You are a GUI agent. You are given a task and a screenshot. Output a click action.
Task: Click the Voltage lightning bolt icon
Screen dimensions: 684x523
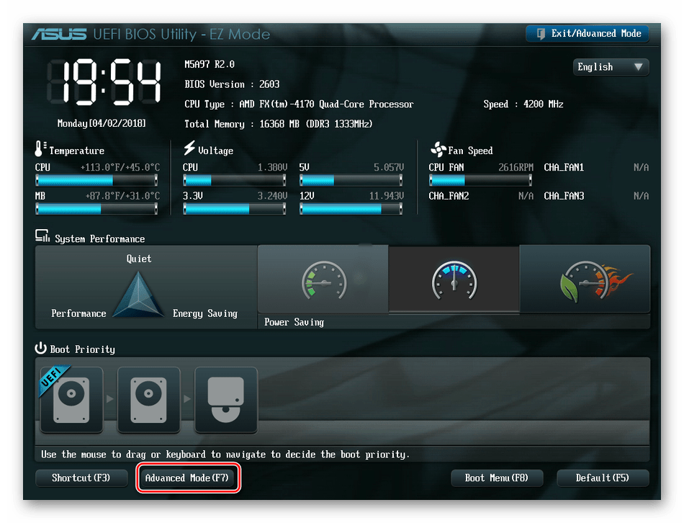coord(189,148)
